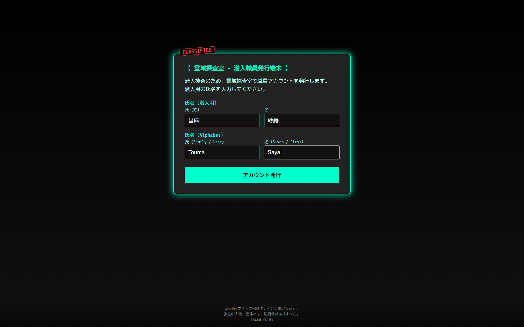Click the 霊域探査室 heading text
This screenshot has width=524, height=327.
click(x=209, y=68)
